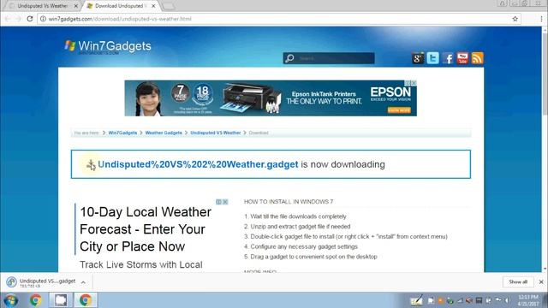Screen dimensions: 548x308
Task: Close the weather forecast ad with X
Action: pyautogui.click(x=225, y=202)
